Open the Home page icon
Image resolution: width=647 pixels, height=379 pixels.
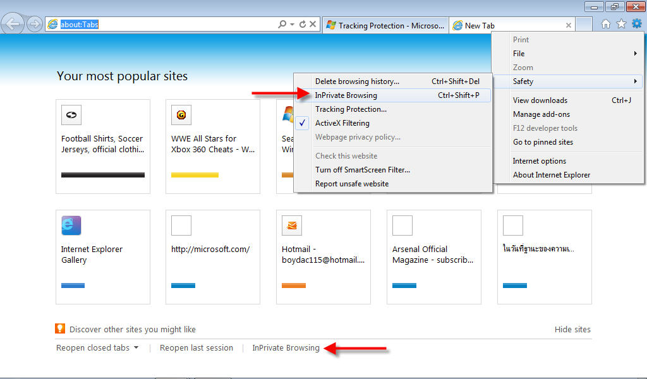tap(606, 25)
